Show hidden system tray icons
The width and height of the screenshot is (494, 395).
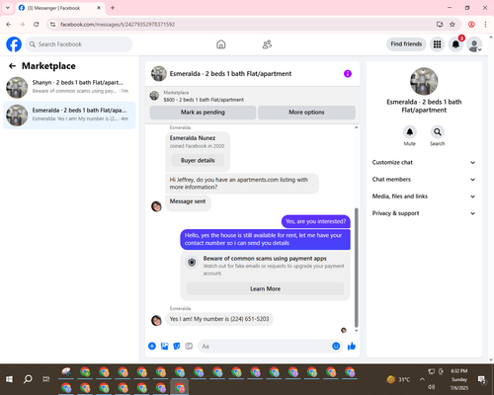click(x=422, y=379)
